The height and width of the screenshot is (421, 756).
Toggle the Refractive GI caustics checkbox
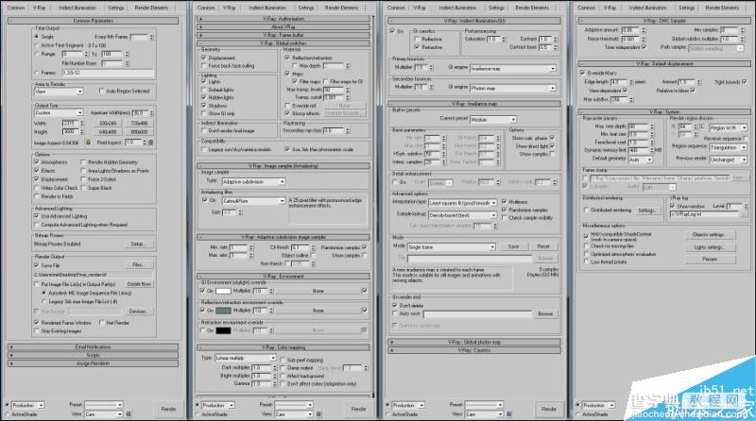pyautogui.click(x=417, y=47)
